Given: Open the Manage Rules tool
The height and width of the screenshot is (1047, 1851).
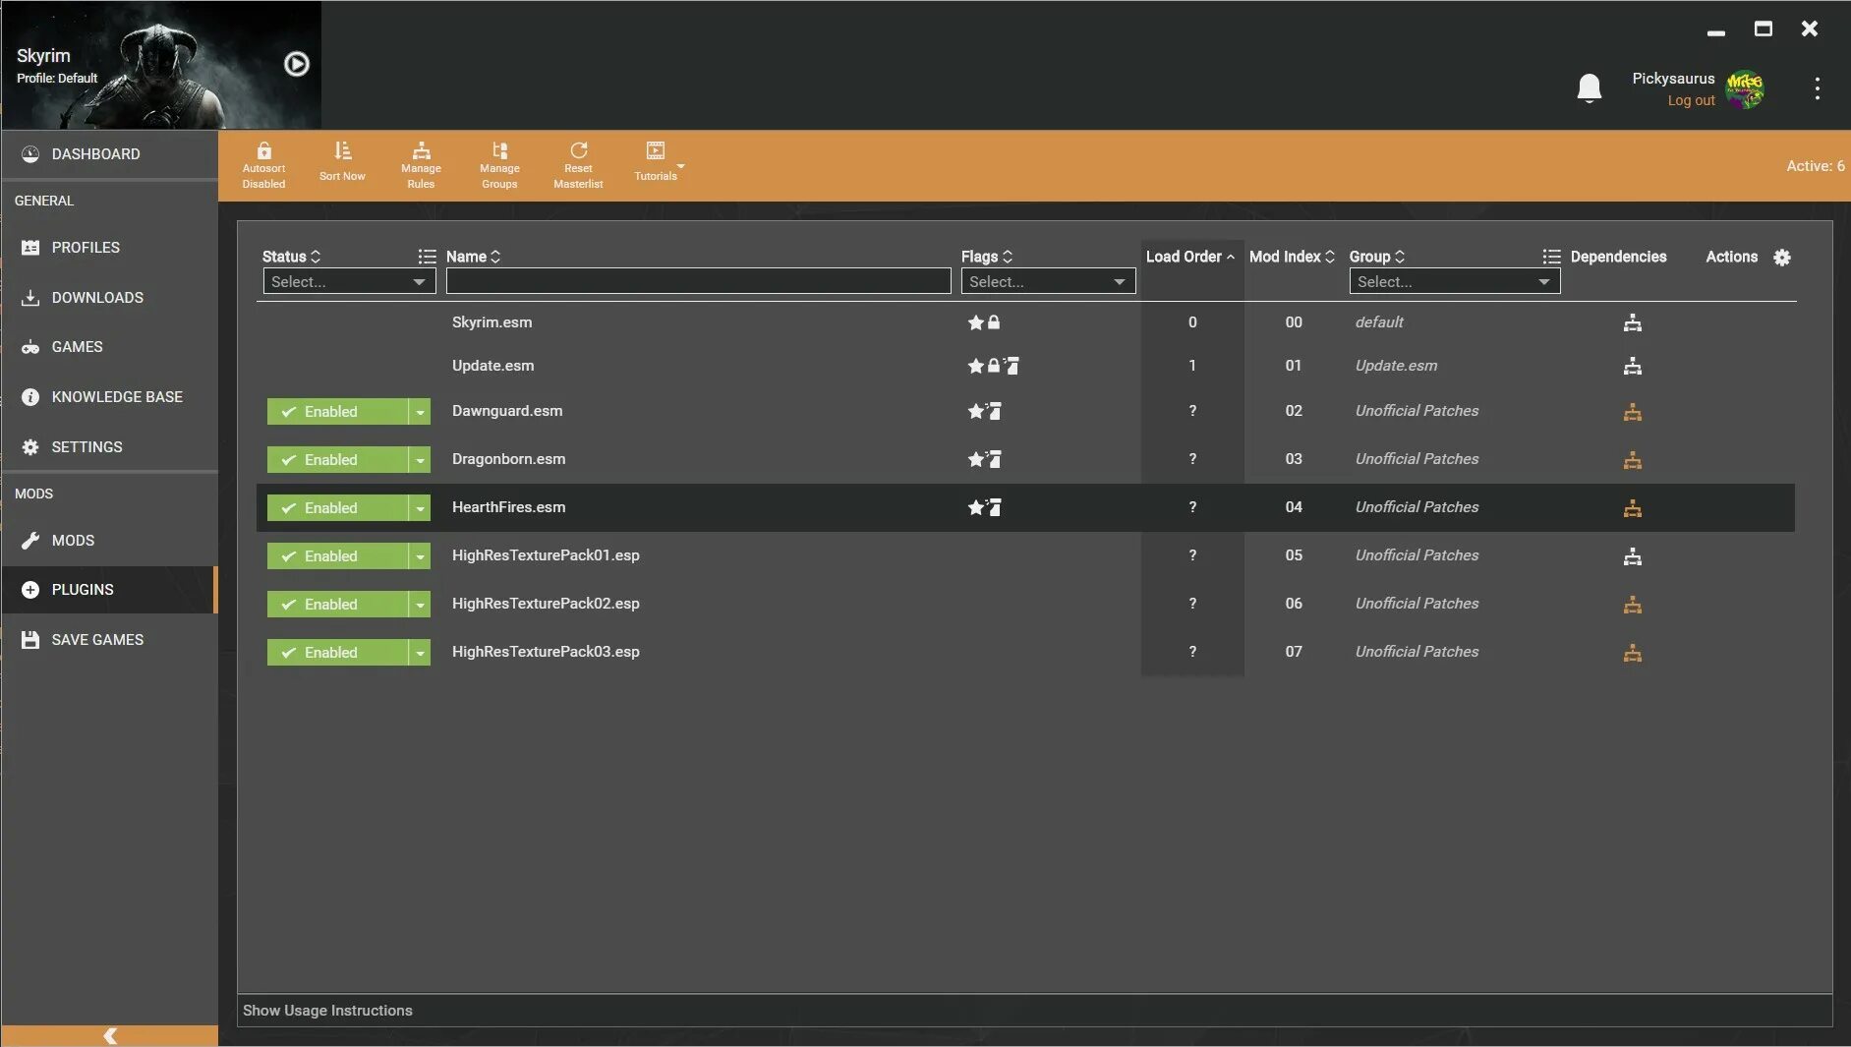Looking at the screenshot, I should pyautogui.click(x=420, y=163).
